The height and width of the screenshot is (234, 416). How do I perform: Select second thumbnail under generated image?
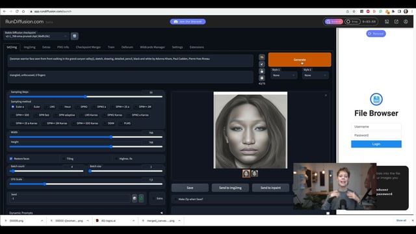point(255,174)
